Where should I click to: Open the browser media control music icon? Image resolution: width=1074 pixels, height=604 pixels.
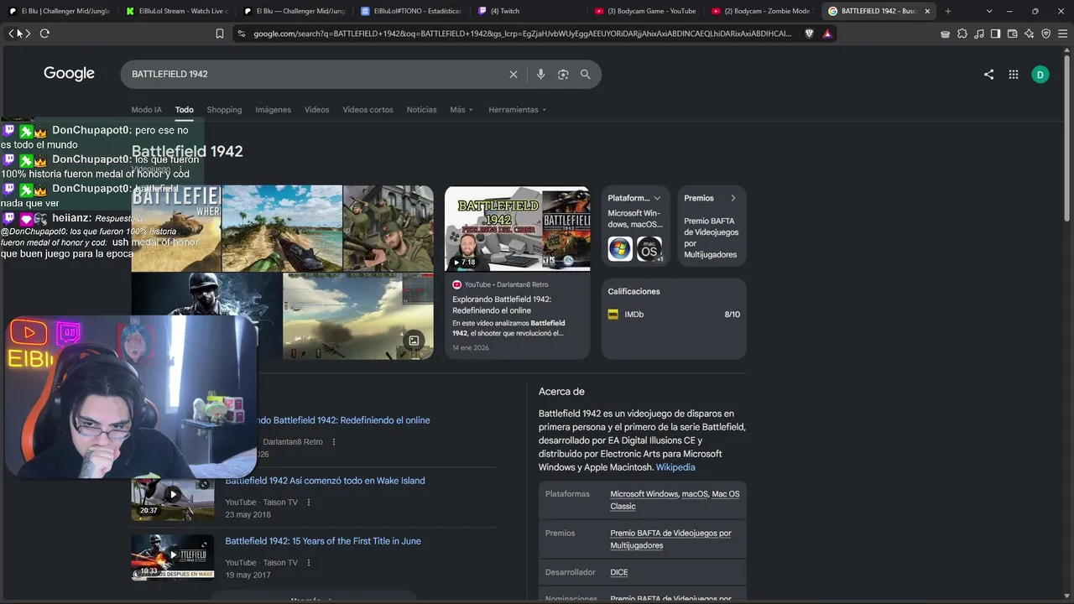click(978, 34)
